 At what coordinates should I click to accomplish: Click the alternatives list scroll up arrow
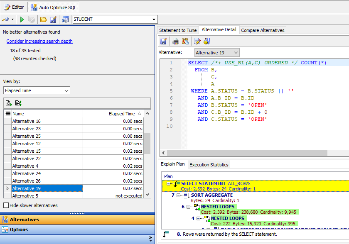(x=147, y=114)
